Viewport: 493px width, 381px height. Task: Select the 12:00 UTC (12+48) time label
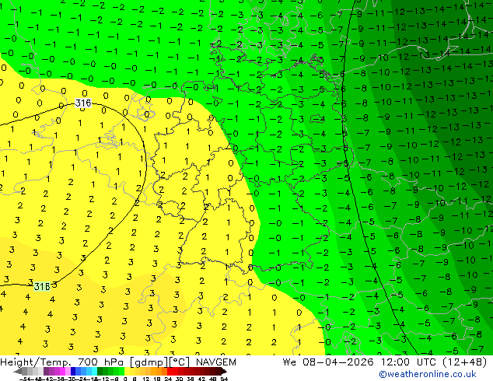pos(434,362)
